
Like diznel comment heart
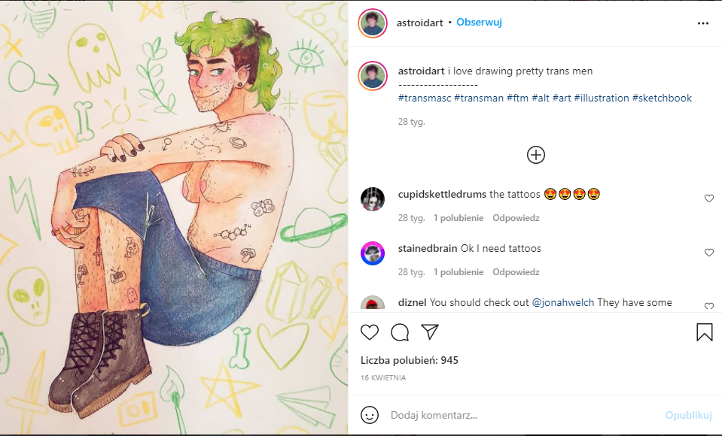709,306
